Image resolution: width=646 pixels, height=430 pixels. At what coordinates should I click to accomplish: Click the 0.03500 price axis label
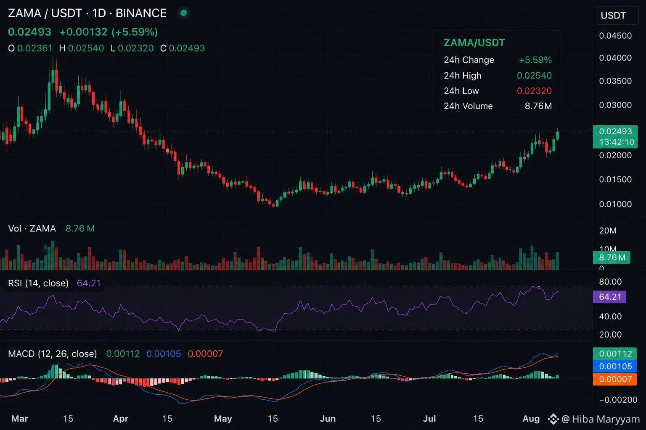(x=615, y=81)
